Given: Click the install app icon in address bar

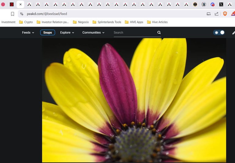Looking at the screenshot, I should tap(209, 14).
